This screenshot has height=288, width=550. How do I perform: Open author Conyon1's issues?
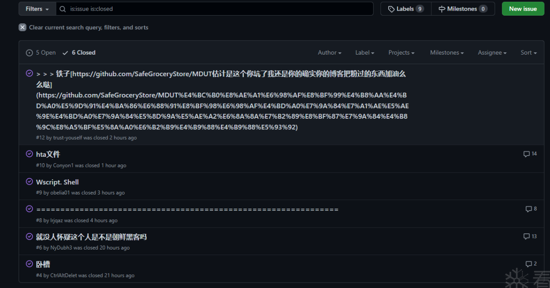click(63, 165)
